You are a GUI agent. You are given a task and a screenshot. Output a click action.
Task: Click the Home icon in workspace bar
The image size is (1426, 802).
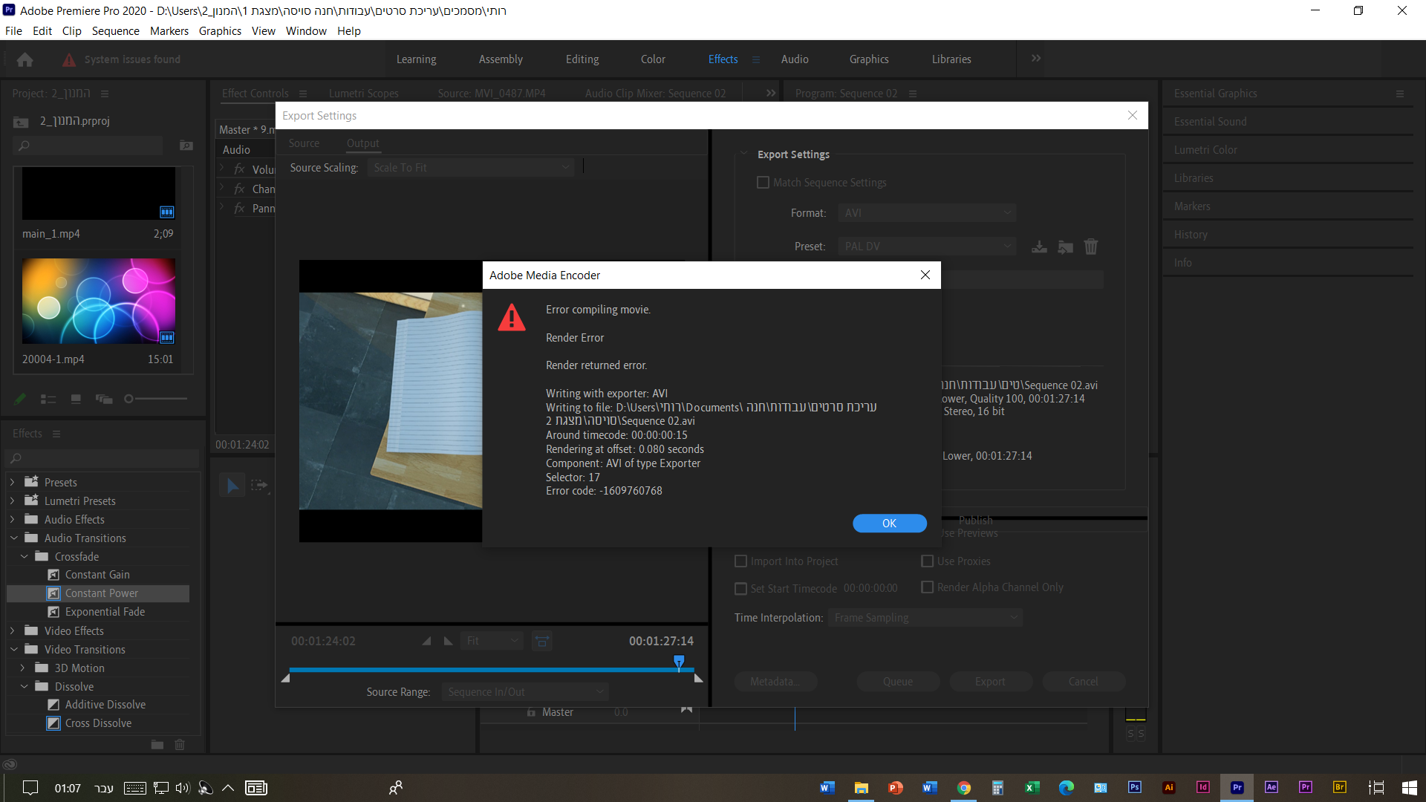(x=25, y=59)
